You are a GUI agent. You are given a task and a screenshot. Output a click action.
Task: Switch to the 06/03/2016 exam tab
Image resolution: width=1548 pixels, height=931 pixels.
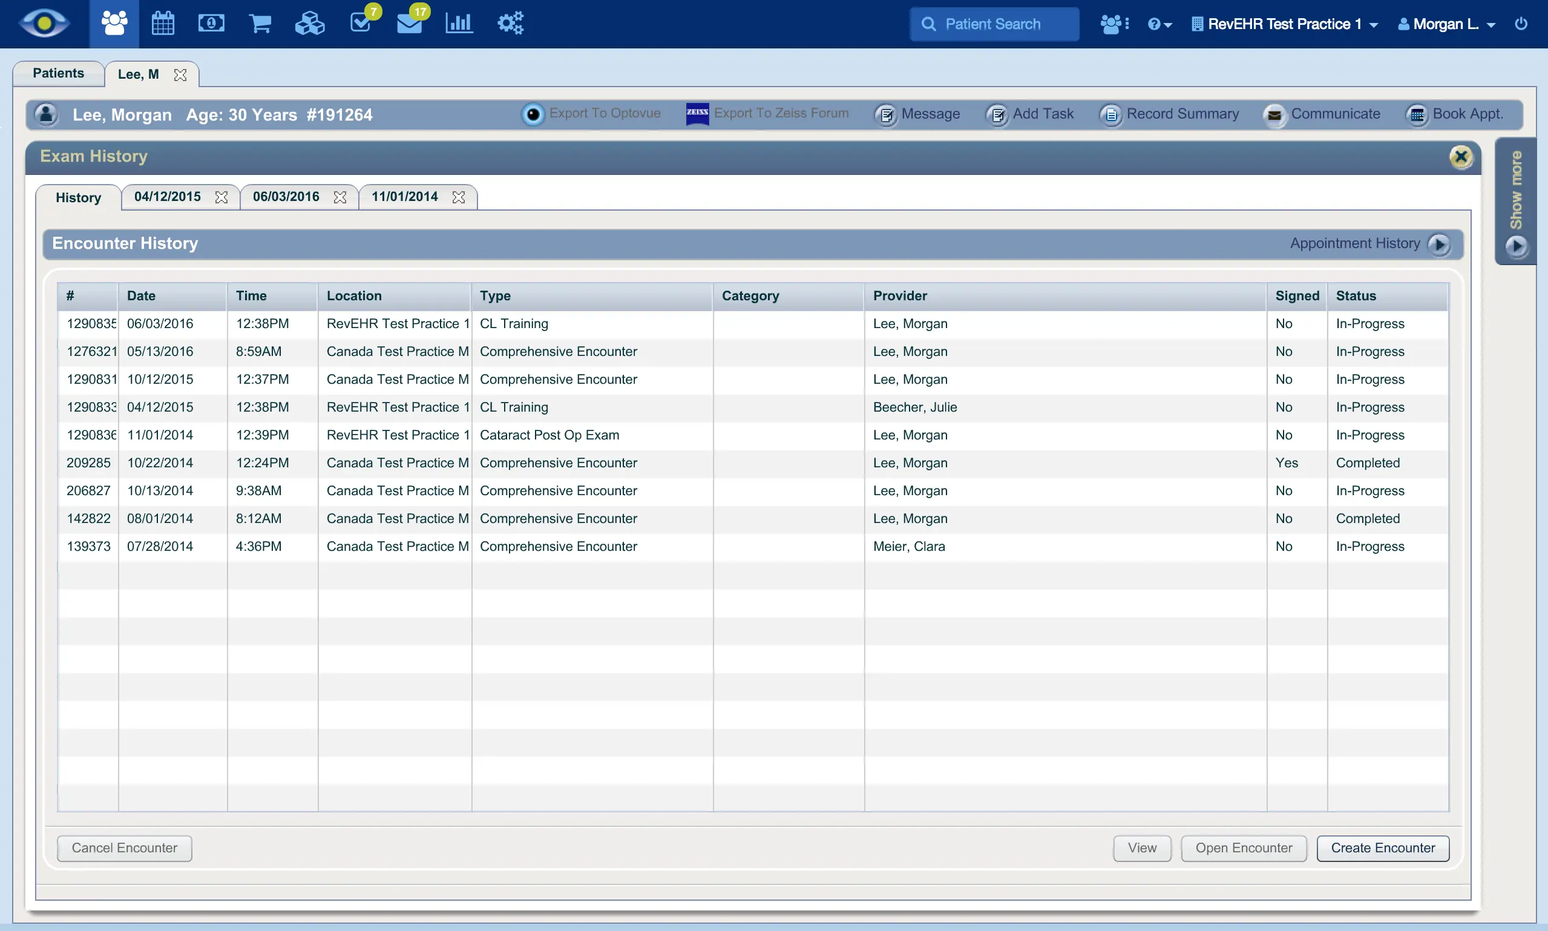(286, 196)
